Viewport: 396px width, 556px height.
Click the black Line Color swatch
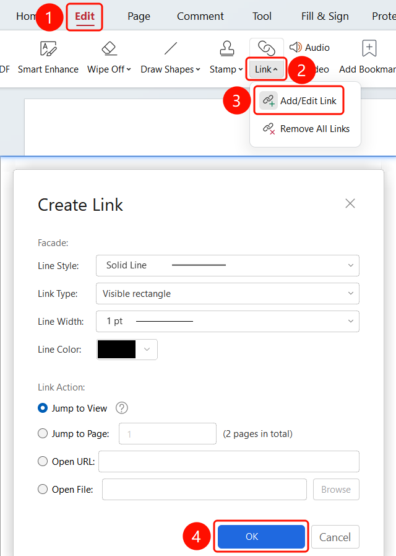pyautogui.click(x=116, y=350)
